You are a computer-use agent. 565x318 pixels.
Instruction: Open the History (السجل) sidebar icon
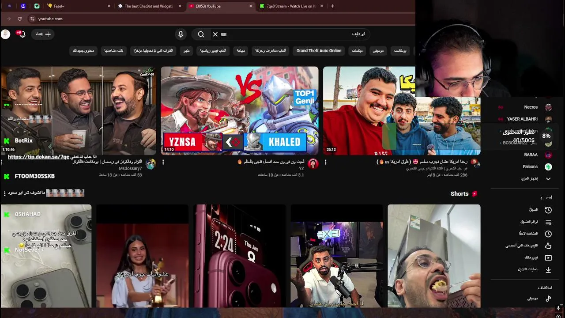tap(548, 210)
